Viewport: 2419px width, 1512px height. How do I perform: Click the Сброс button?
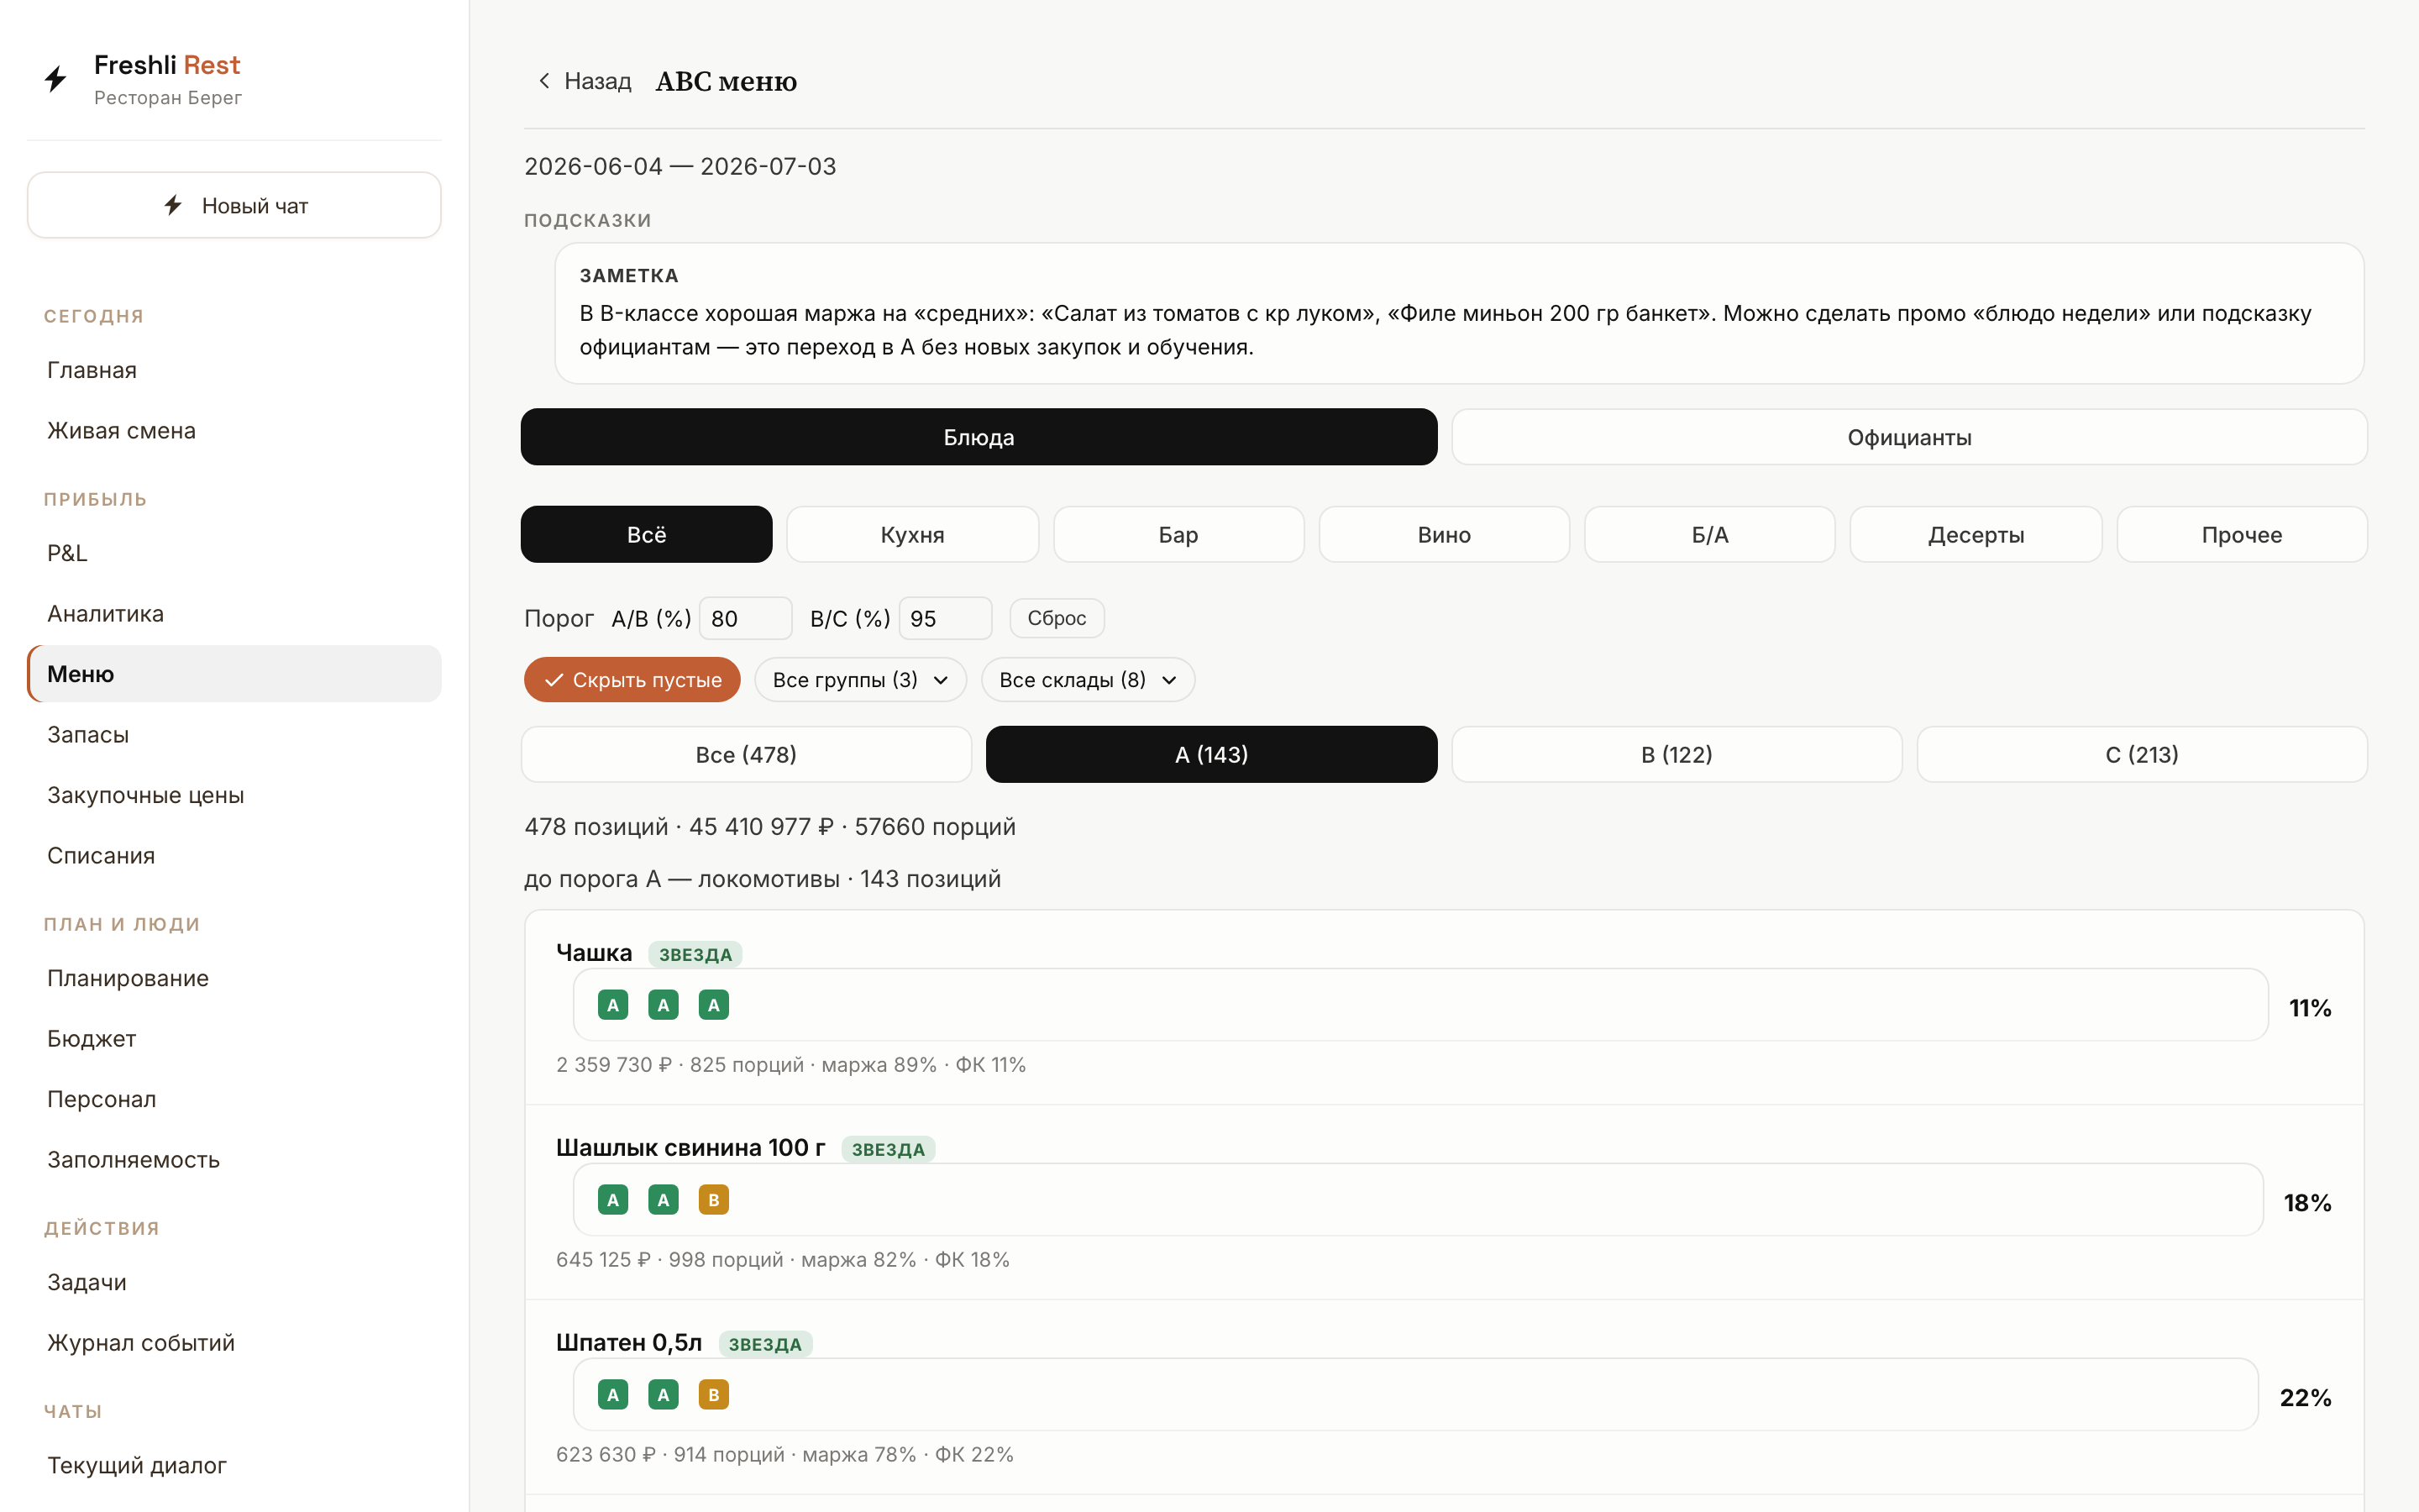1057,618
